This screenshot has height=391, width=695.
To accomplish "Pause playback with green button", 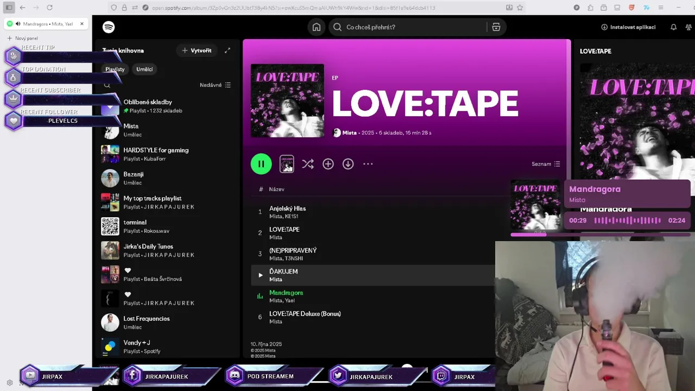I will click(261, 164).
